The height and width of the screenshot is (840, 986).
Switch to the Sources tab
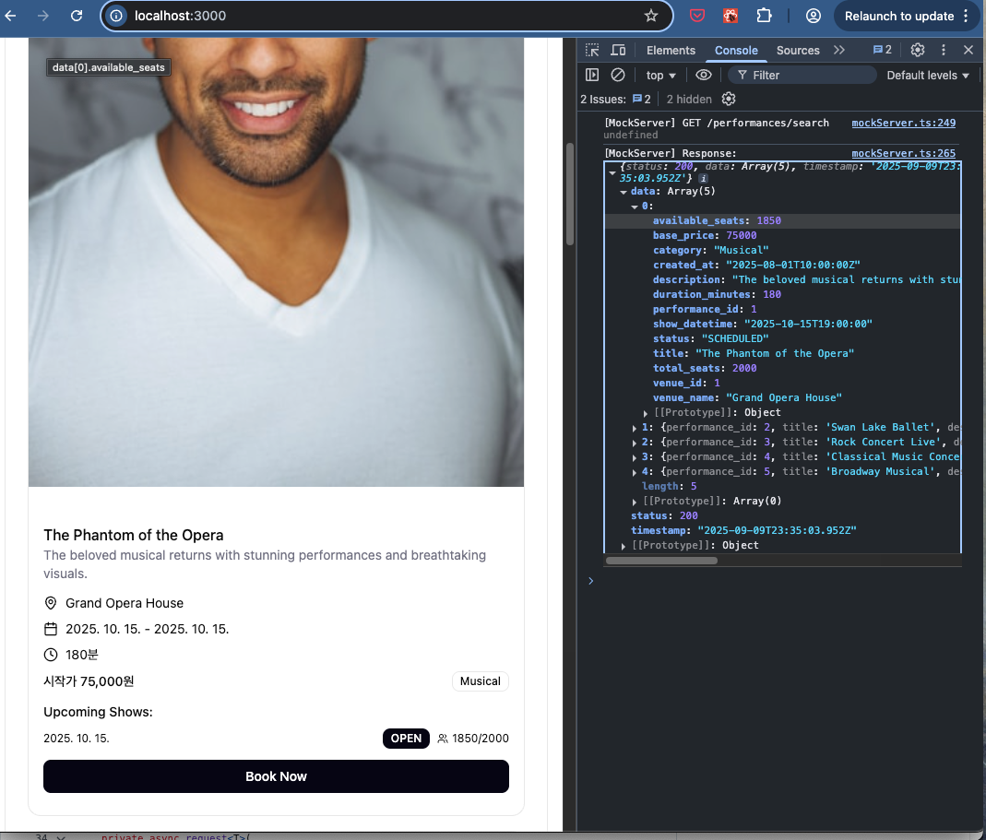(798, 51)
